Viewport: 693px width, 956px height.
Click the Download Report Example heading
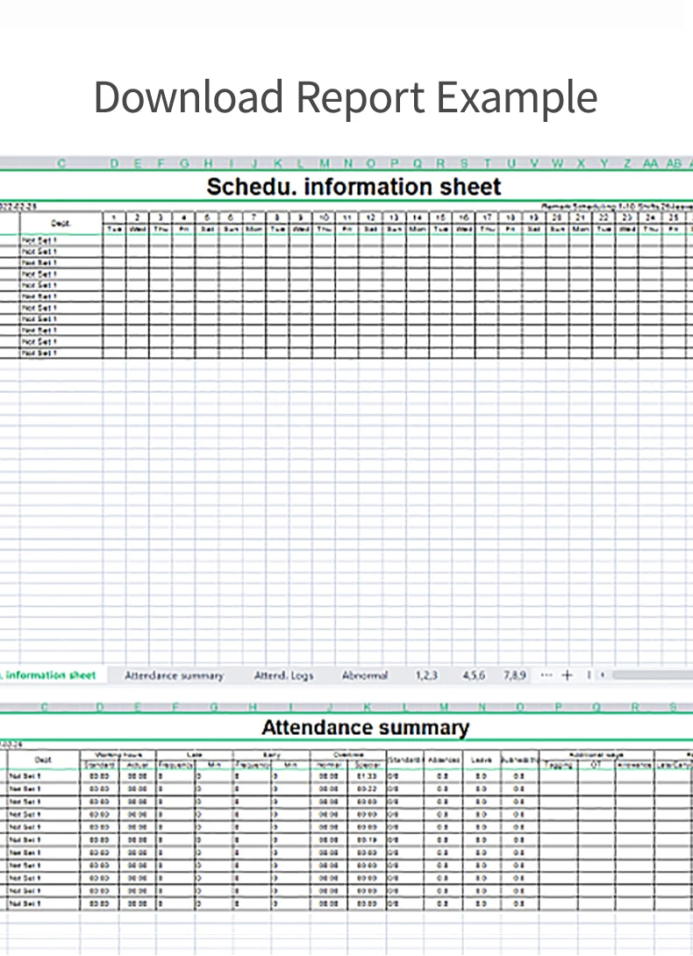[346, 96]
